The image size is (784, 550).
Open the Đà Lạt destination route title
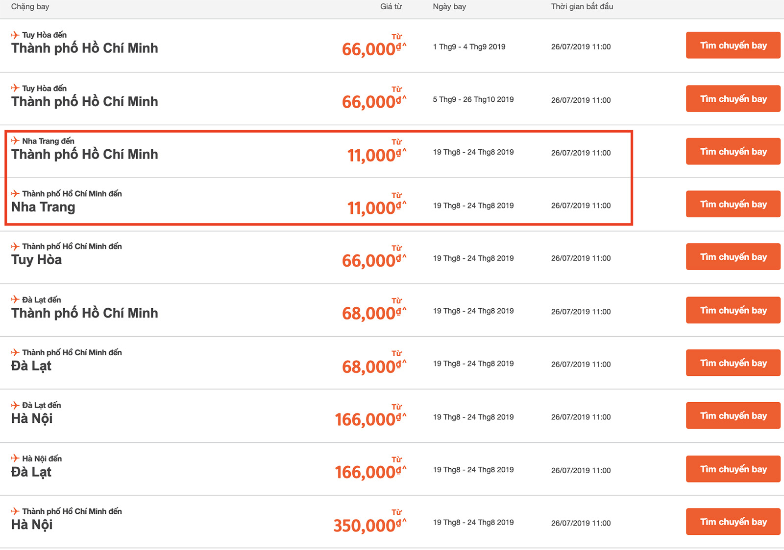pos(31,366)
